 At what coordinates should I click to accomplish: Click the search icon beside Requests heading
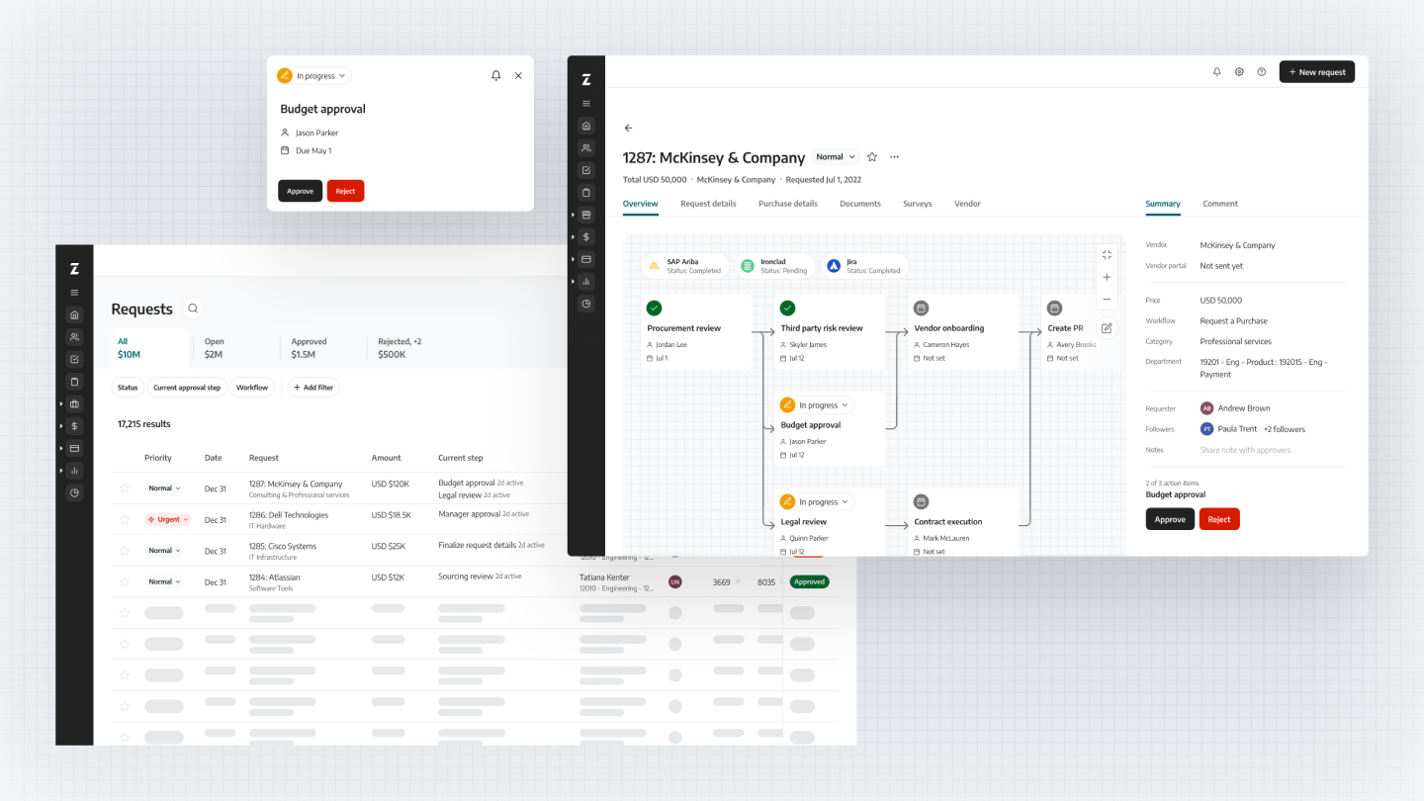193,309
